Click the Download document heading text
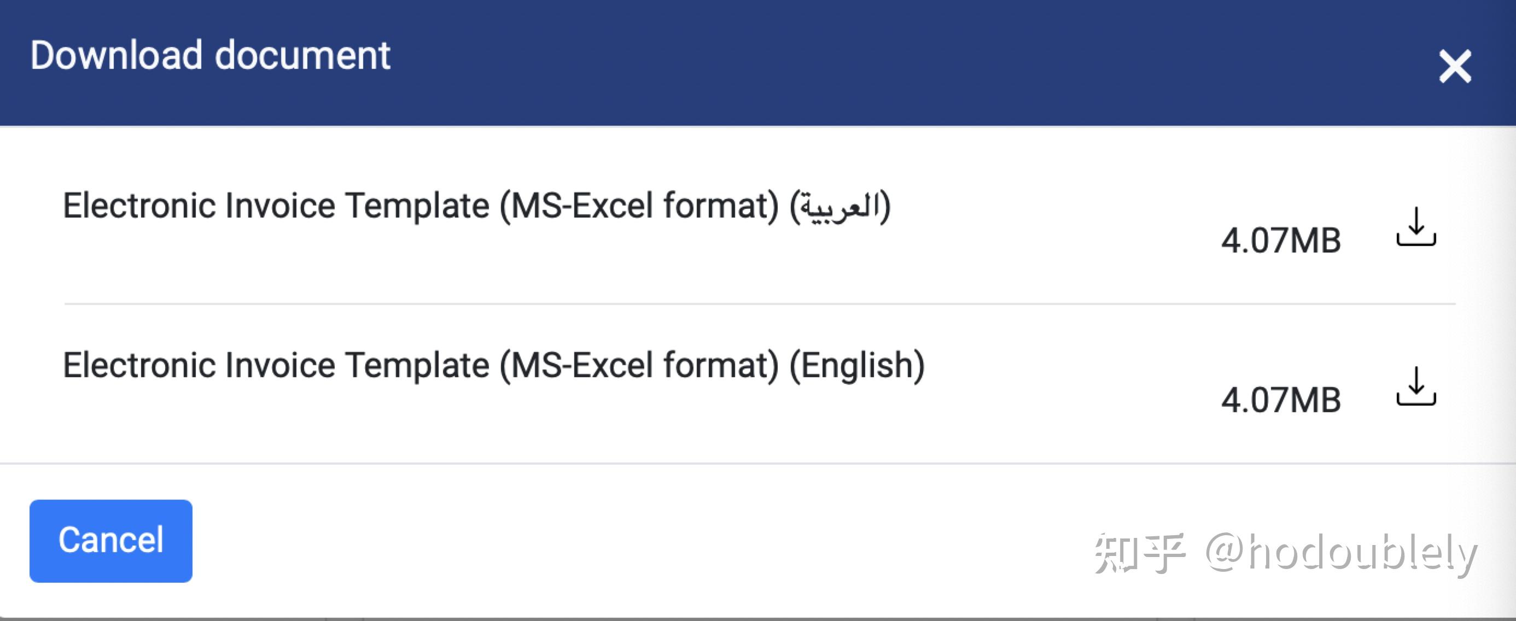Screen dimensions: 1516x621 click(x=210, y=55)
